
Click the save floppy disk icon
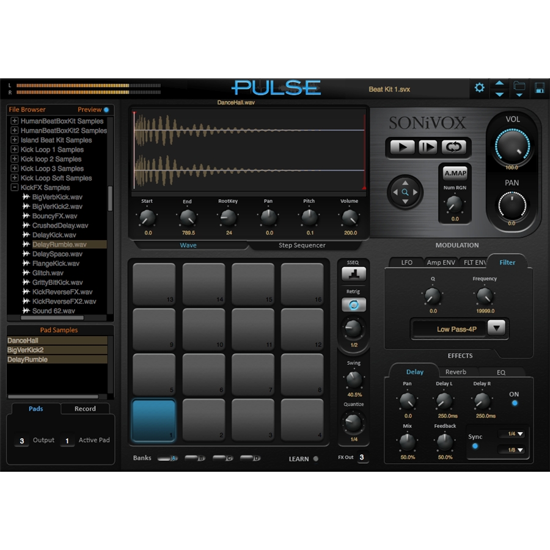tap(540, 87)
